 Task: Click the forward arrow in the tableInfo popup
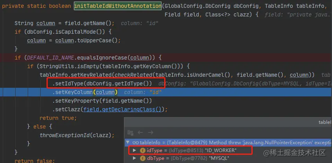coord(151,133)
